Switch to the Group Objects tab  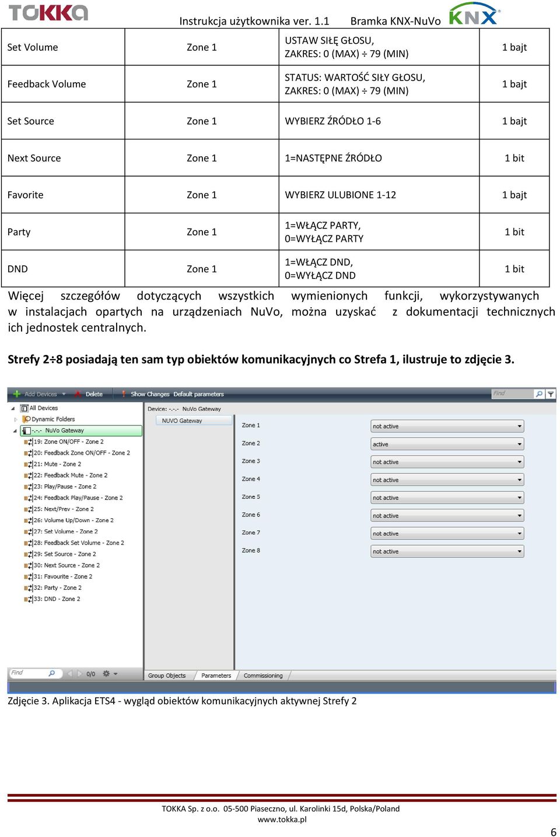pos(167,676)
